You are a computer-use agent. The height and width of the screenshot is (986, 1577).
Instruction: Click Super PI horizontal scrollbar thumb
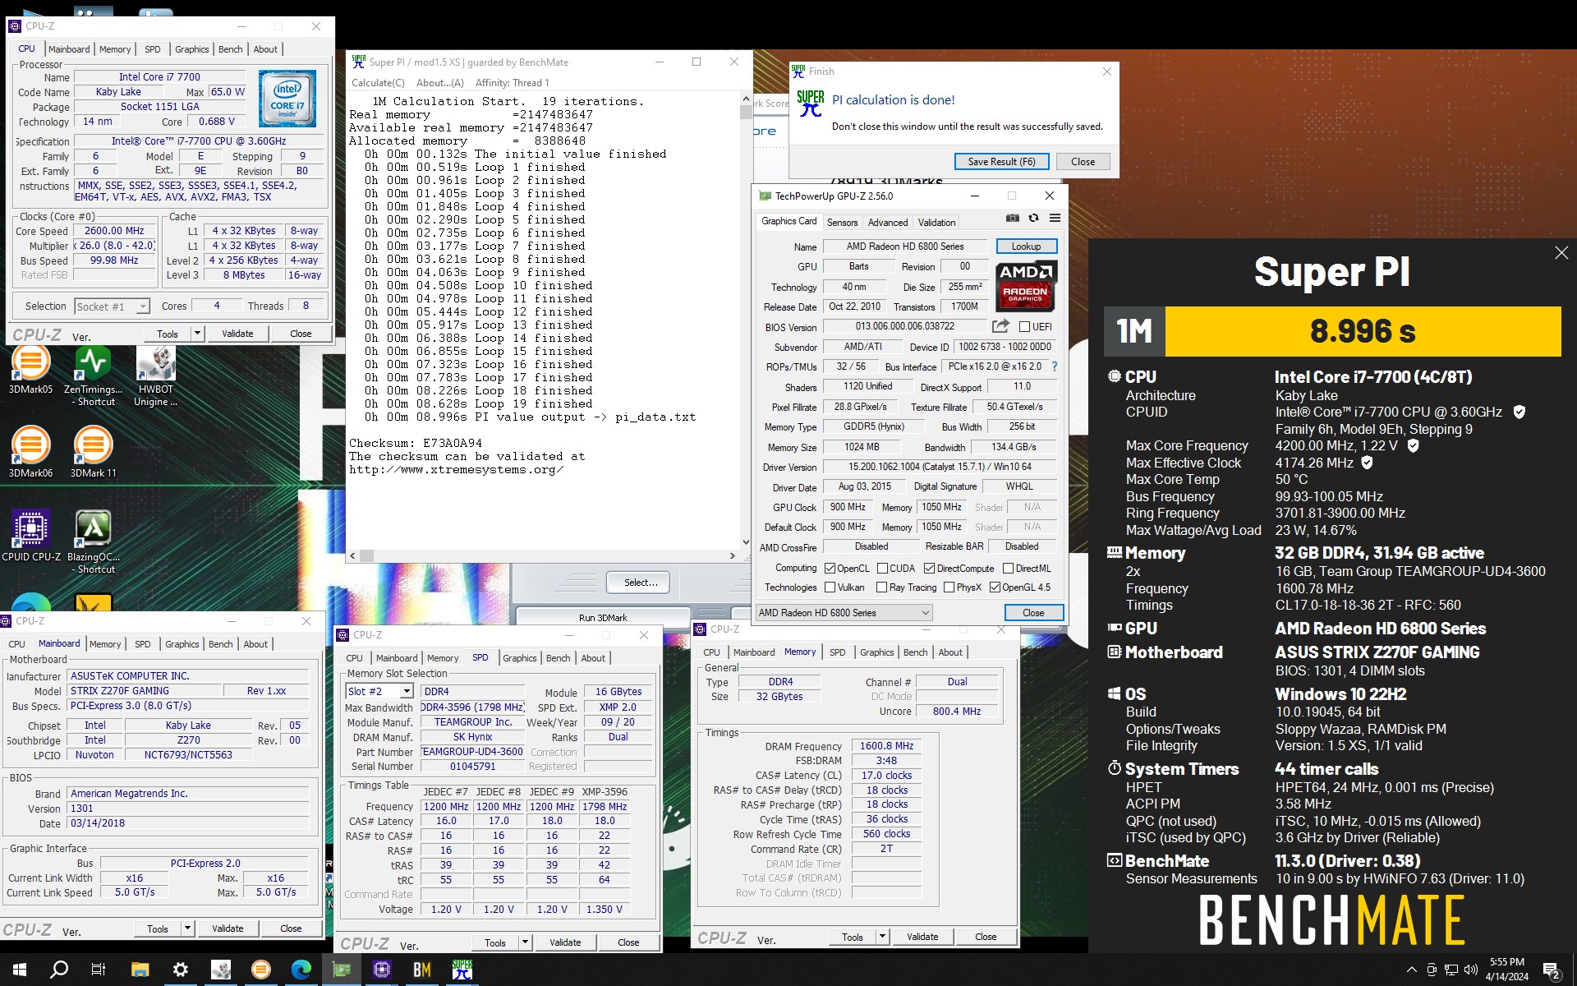(366, 556)
